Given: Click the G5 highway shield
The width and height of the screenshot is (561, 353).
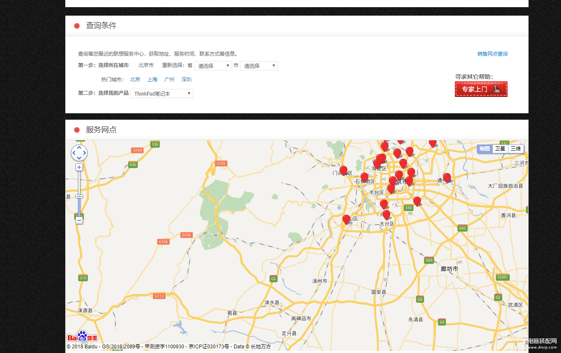Looking at the screenshot, I should 274,278.
